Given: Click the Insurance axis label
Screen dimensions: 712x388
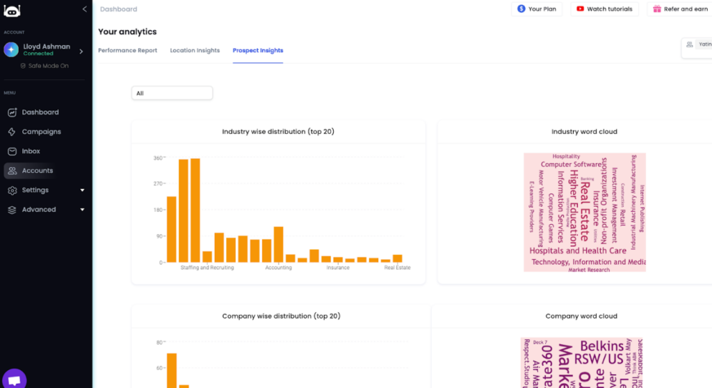Looking at the screenshot, I should [338, 267].
